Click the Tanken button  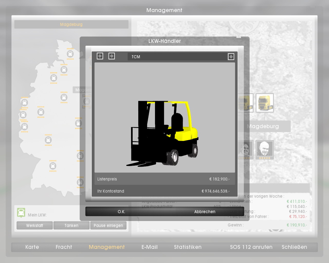click(x=71, y=226)
